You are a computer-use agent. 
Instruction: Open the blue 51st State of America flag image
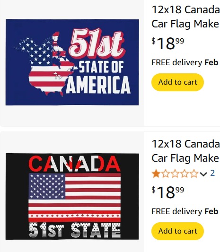pyautogui.click(x=72, y=62)
